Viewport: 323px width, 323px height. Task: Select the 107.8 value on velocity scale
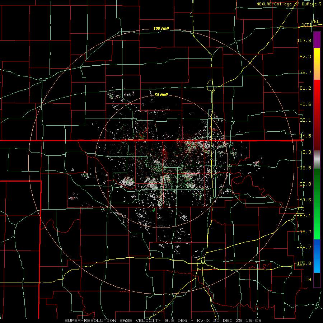tap(304, 40)
